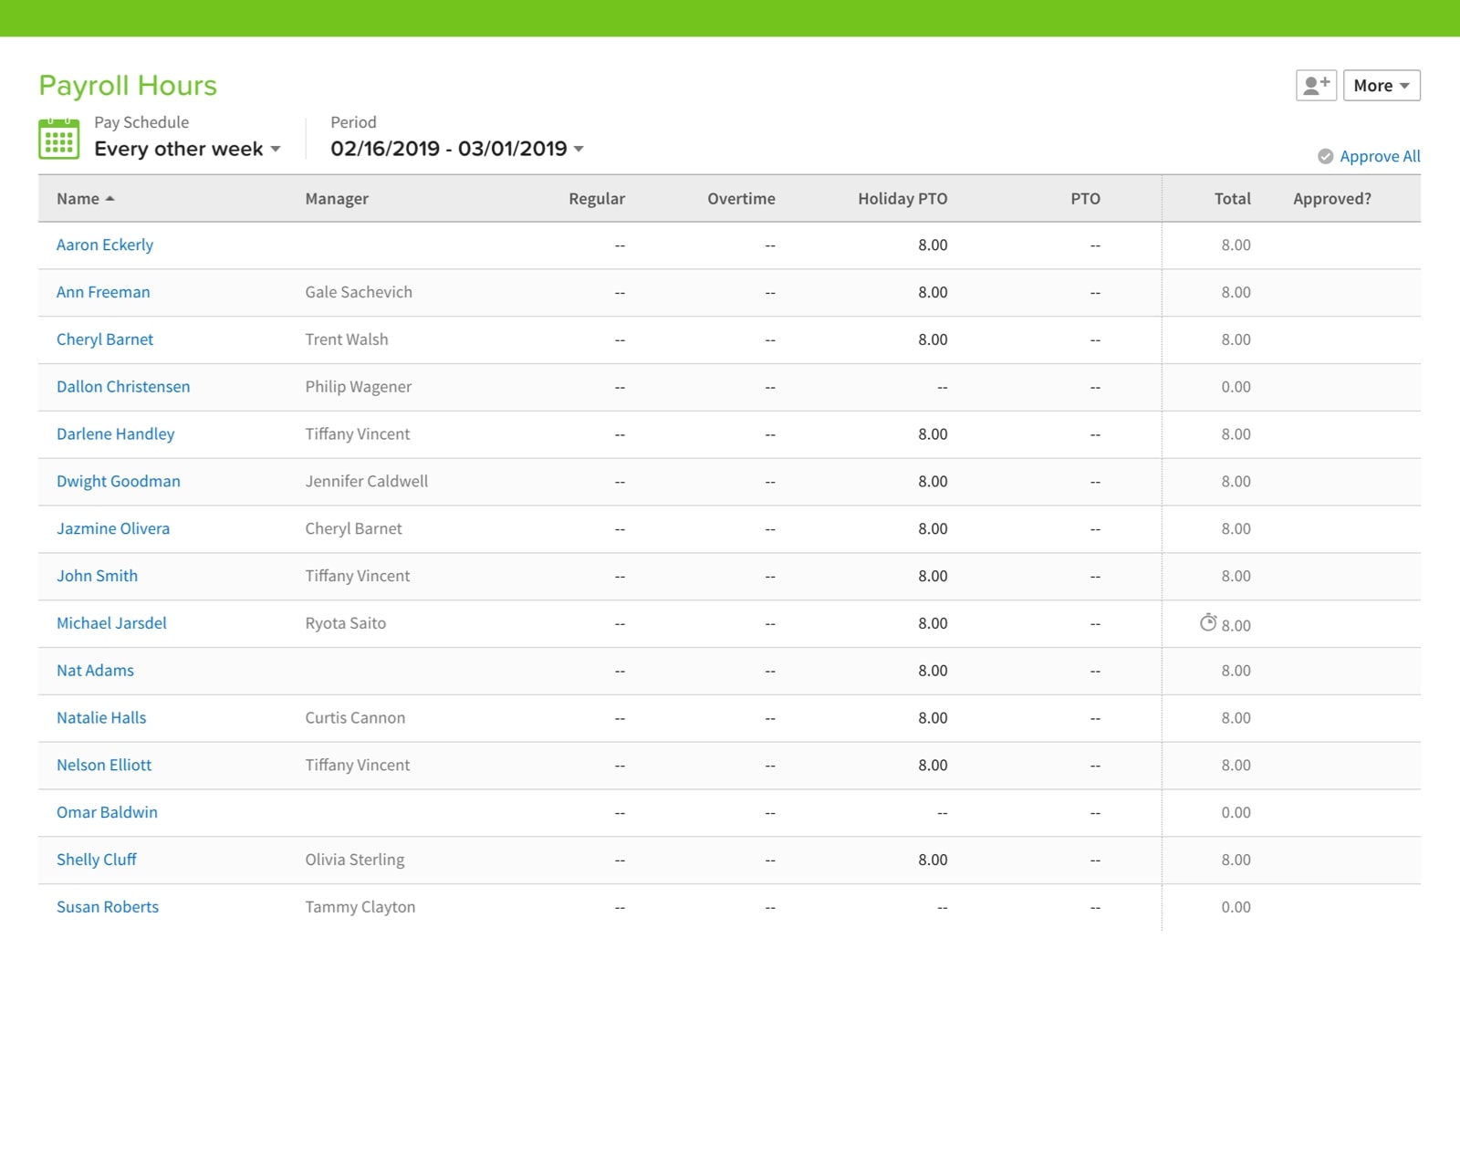
Task: Click manager Cheryl Barnet in Jazmine Olivera's row
Action: coord(353,529)
